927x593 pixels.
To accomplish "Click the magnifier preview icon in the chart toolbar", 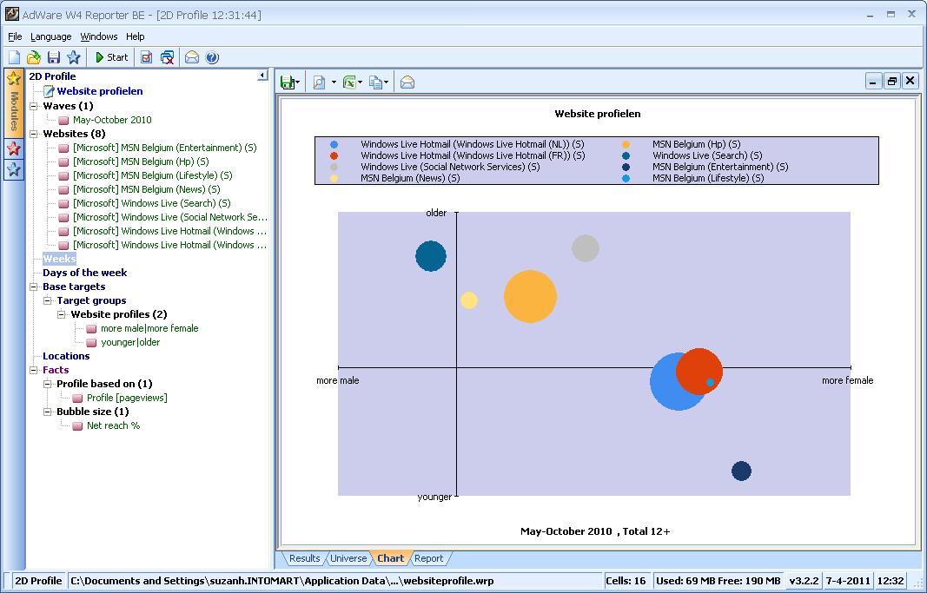I will click(x=319, y=82).
